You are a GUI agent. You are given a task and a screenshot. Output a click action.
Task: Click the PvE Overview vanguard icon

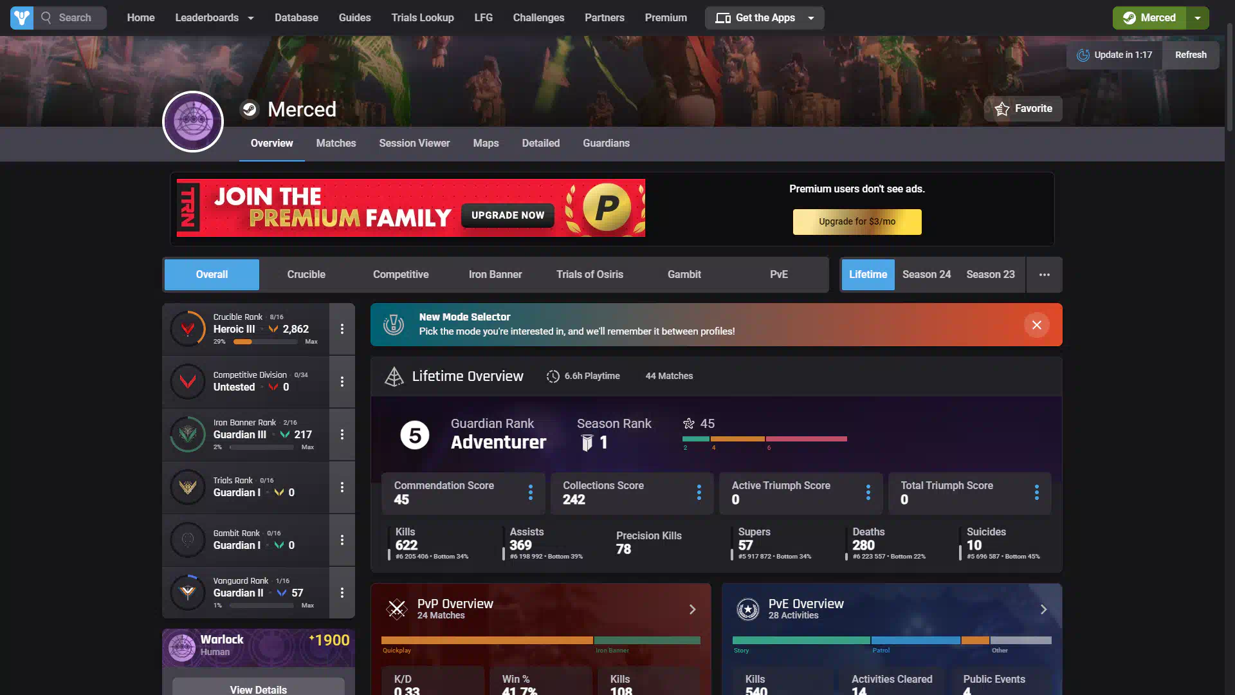(748, 609)
